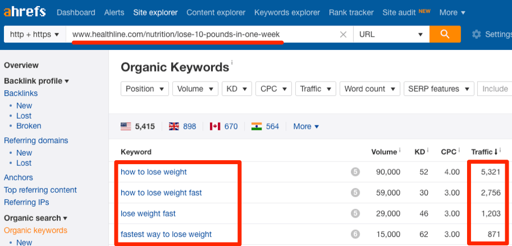Image resolution: width=512 pixels, height=246 pixels.
Task: Select the United States flag results
Action: tap(138, 126)
